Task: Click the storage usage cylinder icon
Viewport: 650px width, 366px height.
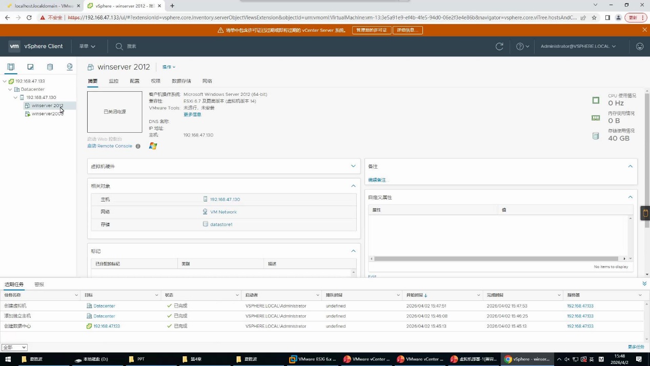Action: (596, 136)
